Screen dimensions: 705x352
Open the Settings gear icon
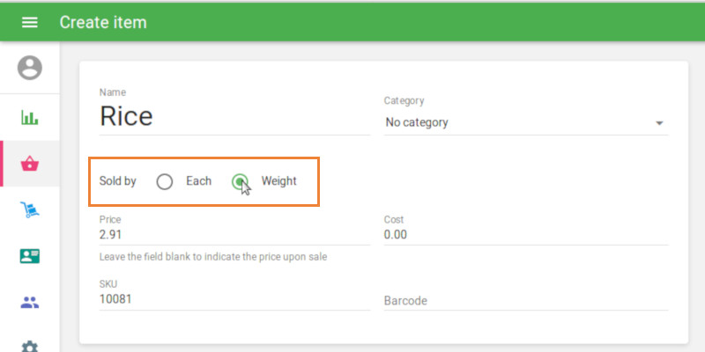point(30,346)
